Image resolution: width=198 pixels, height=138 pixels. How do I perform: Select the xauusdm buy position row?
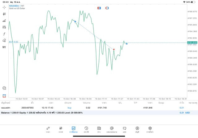pyautogui.click(x=93, y=108)
